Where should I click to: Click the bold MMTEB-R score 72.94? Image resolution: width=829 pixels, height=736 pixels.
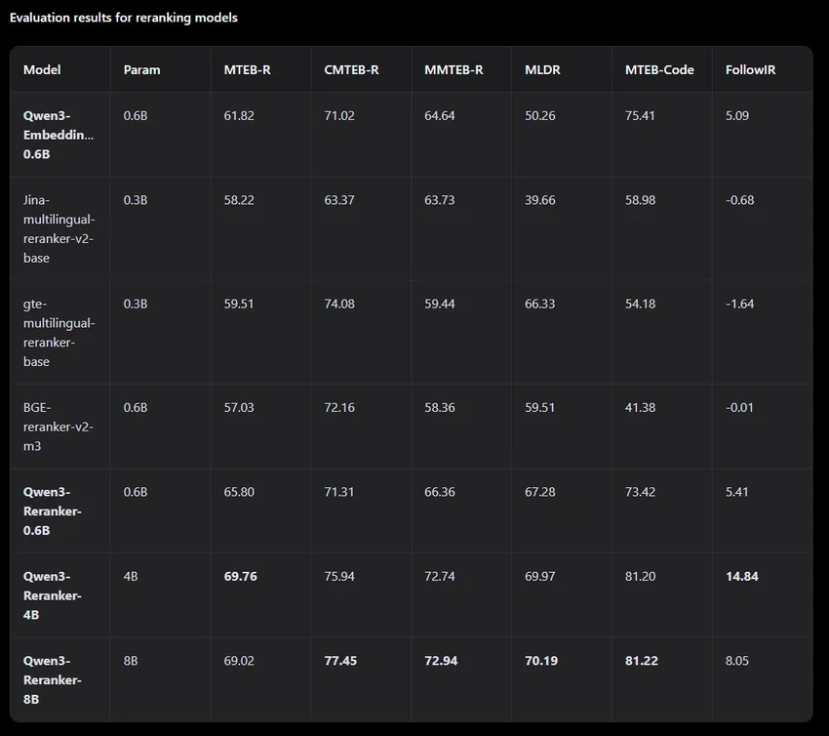tap(441, 661)
